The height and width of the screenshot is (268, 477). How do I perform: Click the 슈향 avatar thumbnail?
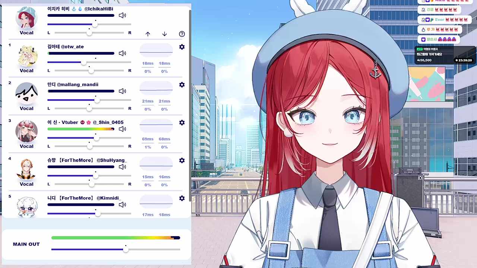(26, 169)
